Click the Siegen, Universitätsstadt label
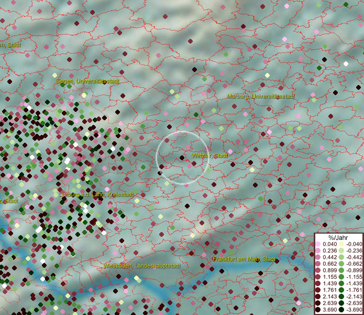364x315 pixels. click(88, 81)
